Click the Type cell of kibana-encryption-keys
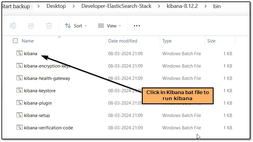This screenshot has height=142, width=253. (x=181, y=66)
